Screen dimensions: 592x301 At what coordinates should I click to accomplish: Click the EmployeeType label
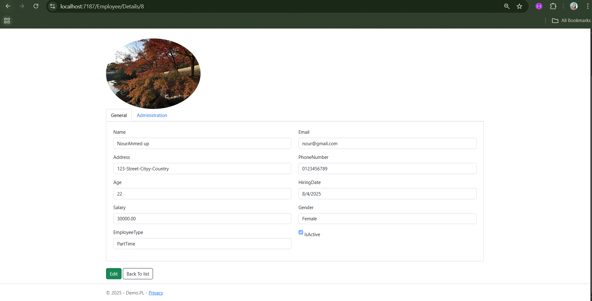[128, 232]
